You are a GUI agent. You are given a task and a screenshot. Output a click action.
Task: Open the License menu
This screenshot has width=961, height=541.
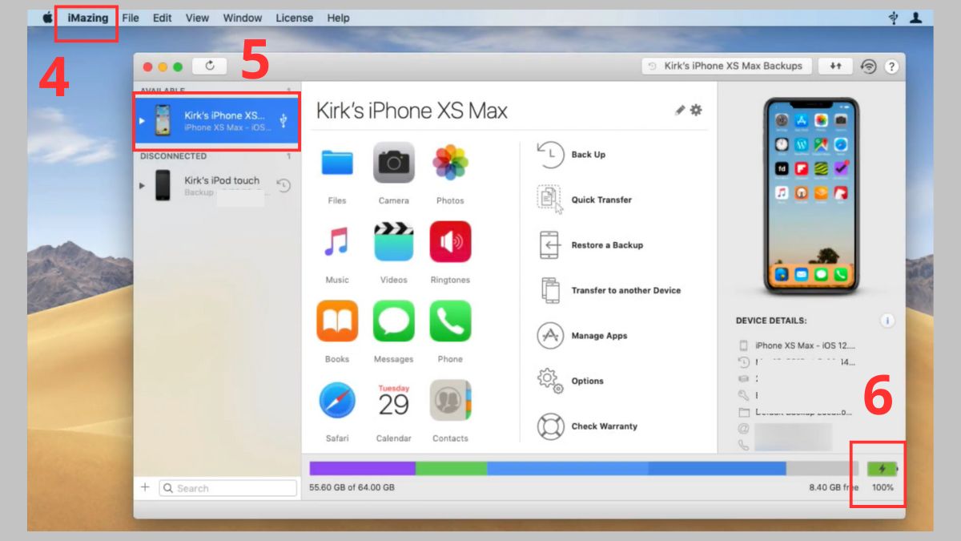(294, 18)
